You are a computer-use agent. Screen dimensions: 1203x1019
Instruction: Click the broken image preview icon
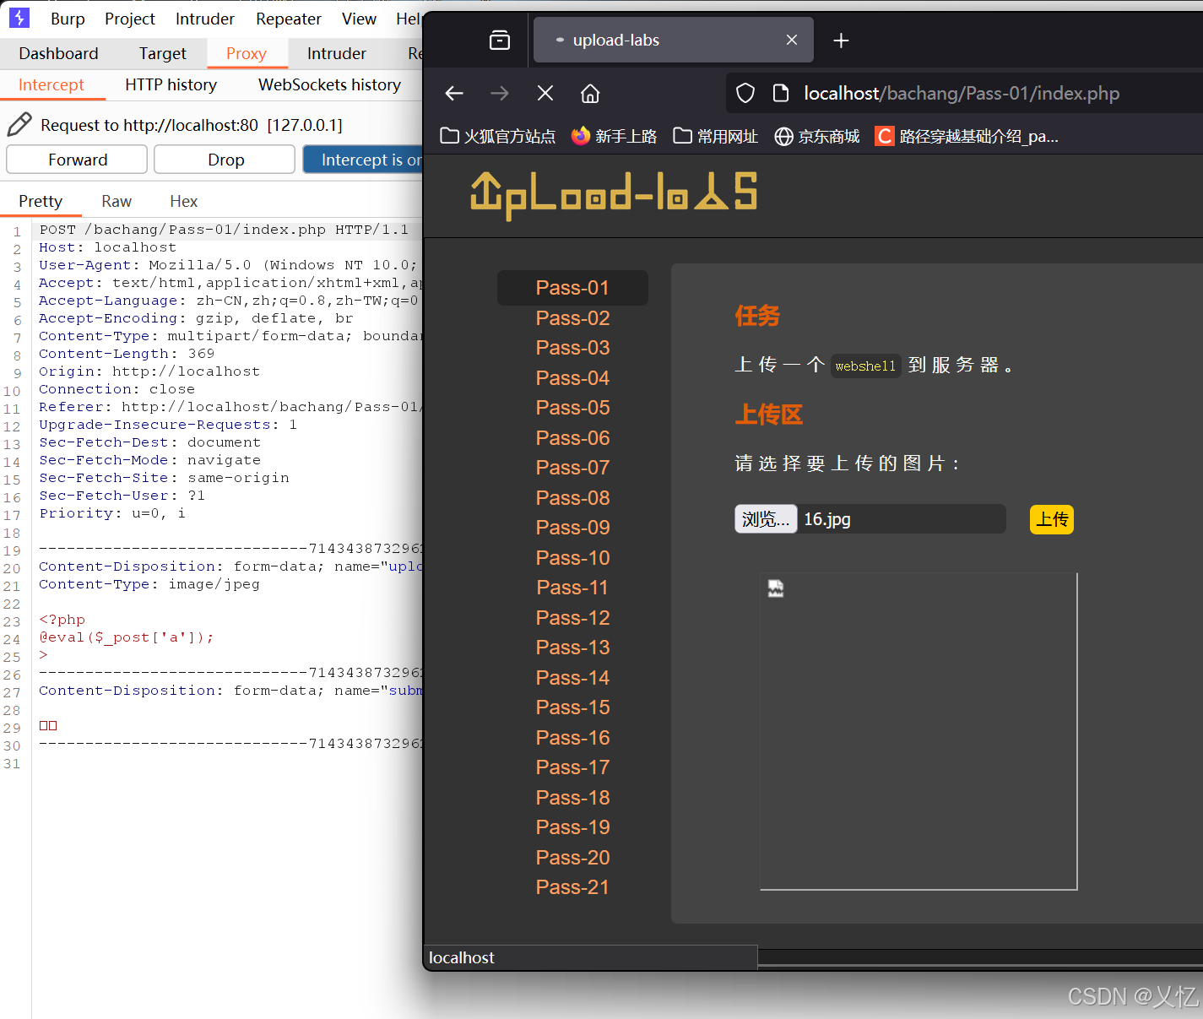pyautogui.click(x=776, y=588)
